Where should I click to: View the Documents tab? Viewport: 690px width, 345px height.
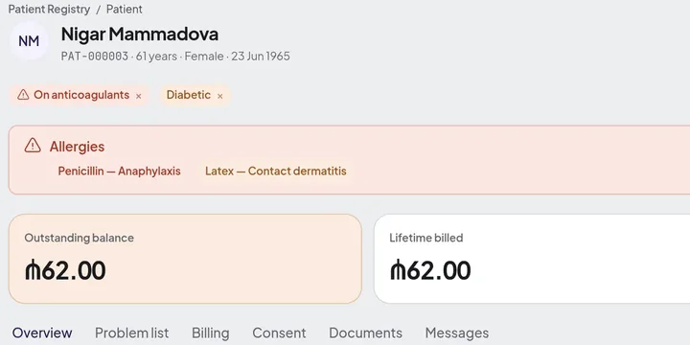[x=365, y=333]
